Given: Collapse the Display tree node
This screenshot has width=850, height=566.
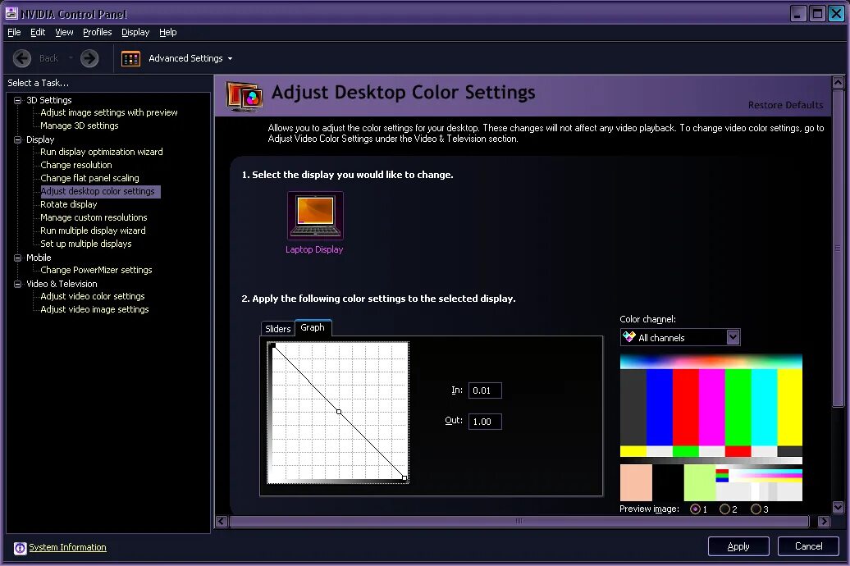Looking at the screenshot, I should coord(17,139).
